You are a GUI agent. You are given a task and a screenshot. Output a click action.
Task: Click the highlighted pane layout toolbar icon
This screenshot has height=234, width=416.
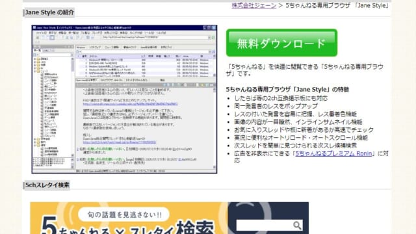52,38
